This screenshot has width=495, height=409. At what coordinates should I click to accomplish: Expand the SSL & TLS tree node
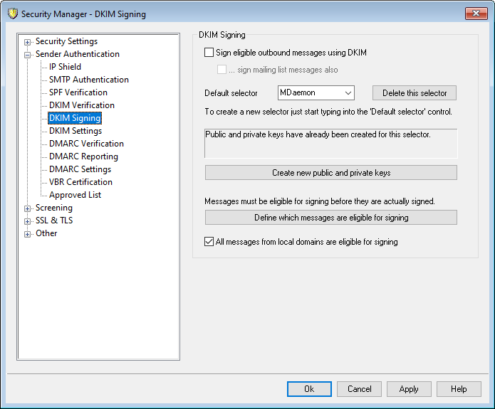coord(28,221)
